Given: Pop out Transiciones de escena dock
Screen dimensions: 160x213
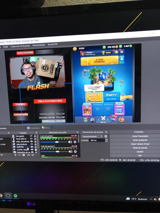Looking at the screenshot, I should click(106, 132).
